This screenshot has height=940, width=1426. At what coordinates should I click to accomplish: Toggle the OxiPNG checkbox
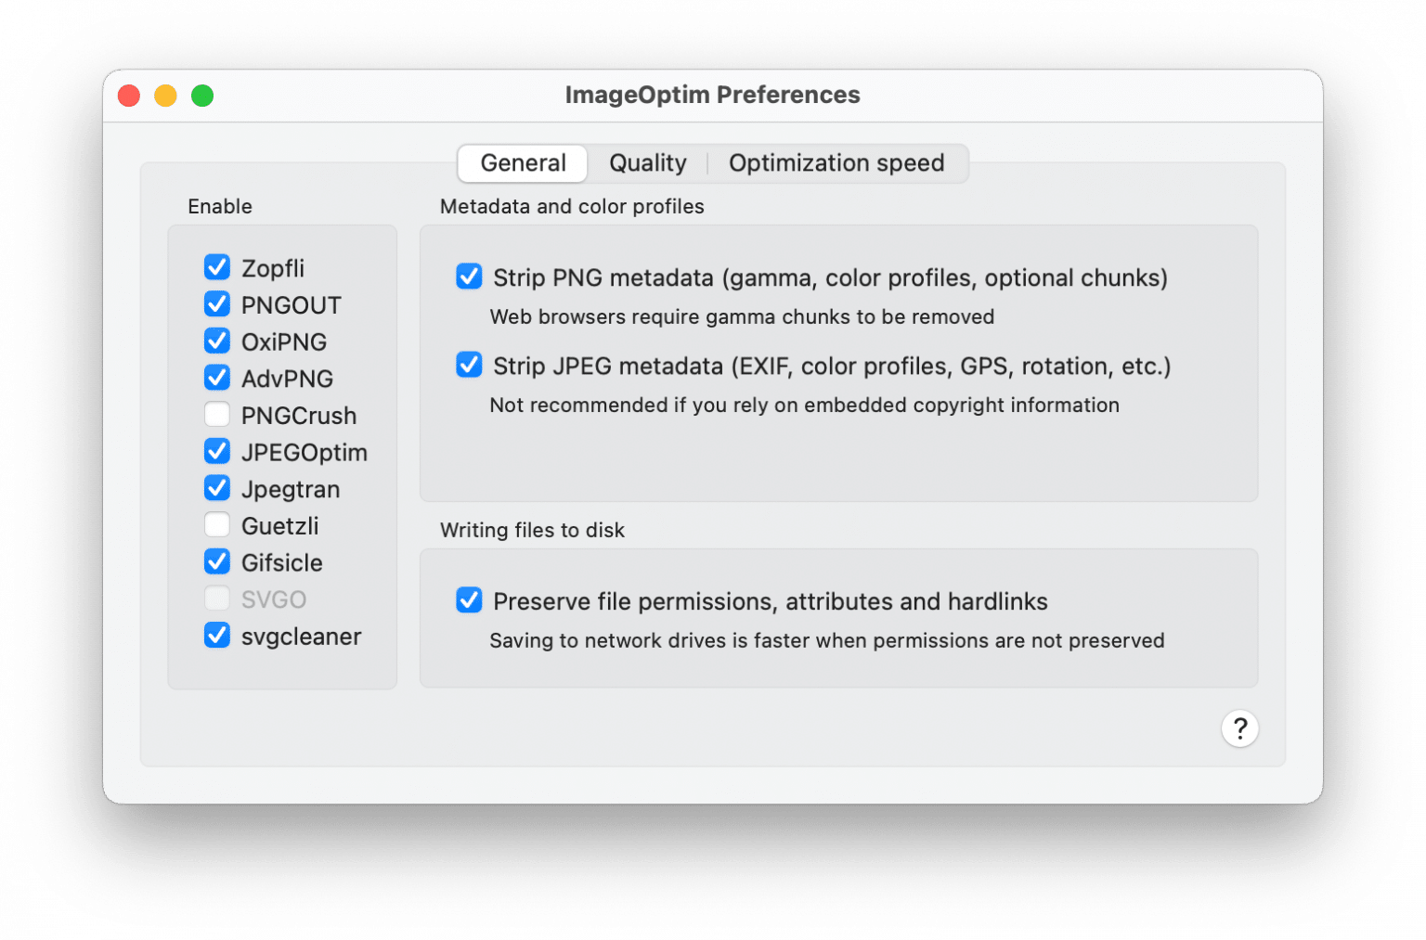coord(217,341)
